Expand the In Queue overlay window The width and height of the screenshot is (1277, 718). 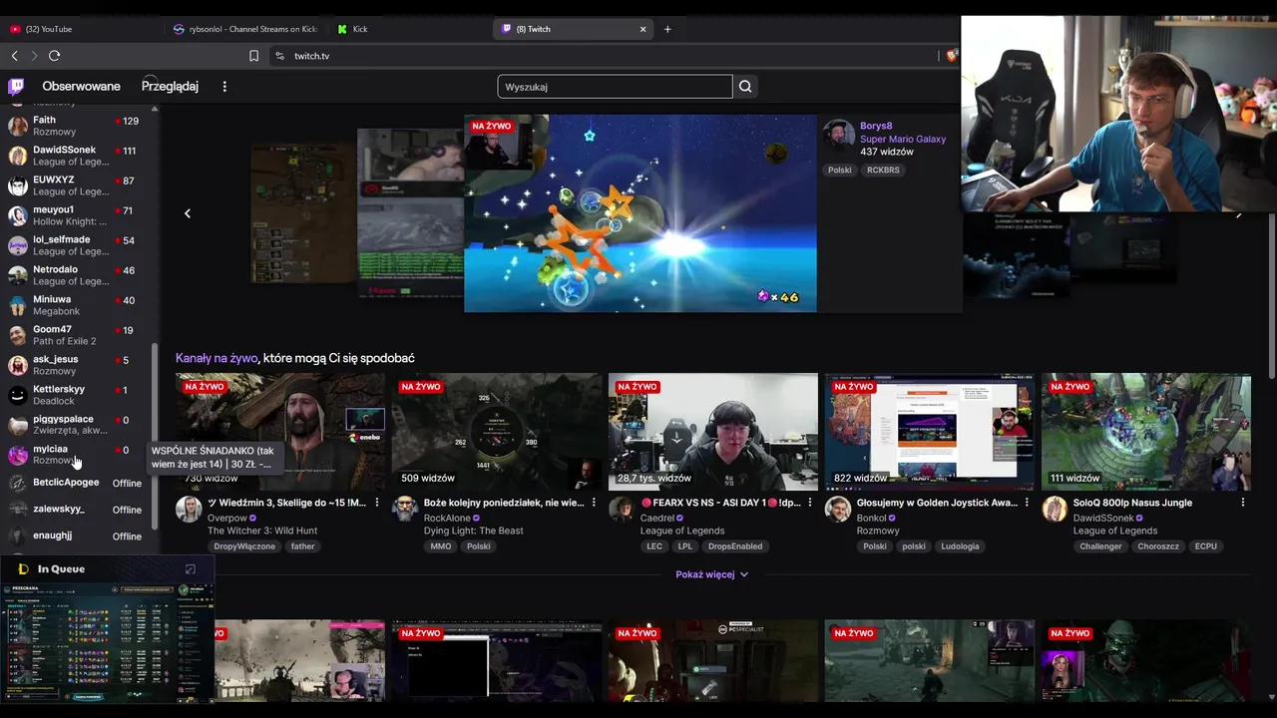pyautogui.click(x=191, y=569)
